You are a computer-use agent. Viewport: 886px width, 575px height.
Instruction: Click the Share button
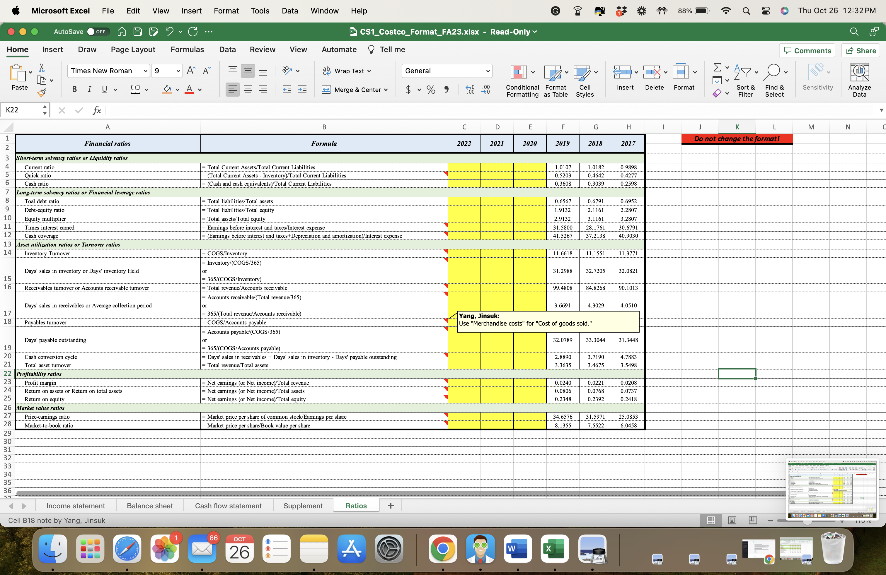click(861, 51)
